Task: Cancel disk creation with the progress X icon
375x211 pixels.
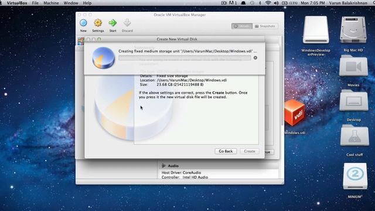Action: [255, 57]
